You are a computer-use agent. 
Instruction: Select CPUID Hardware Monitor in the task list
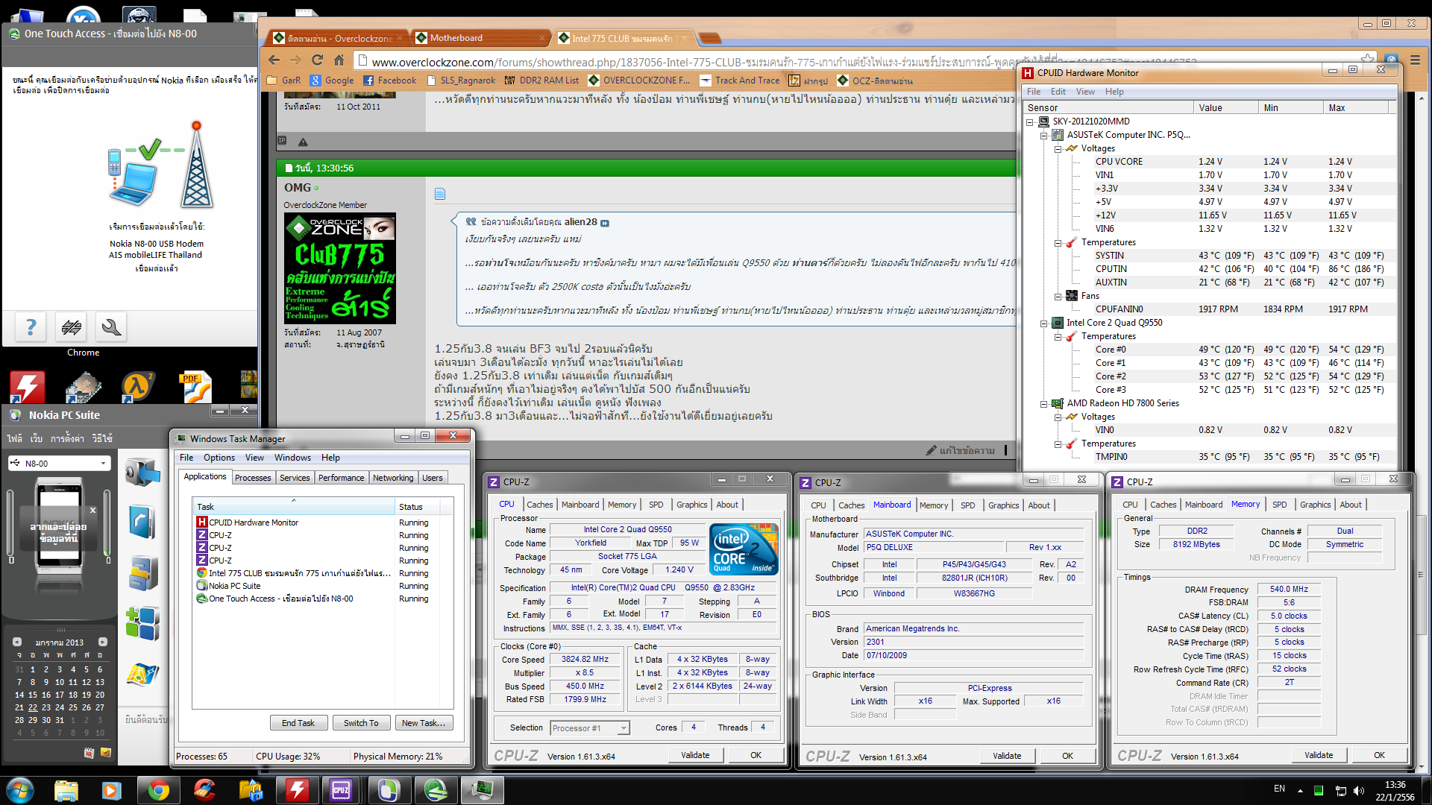(254, 523)
